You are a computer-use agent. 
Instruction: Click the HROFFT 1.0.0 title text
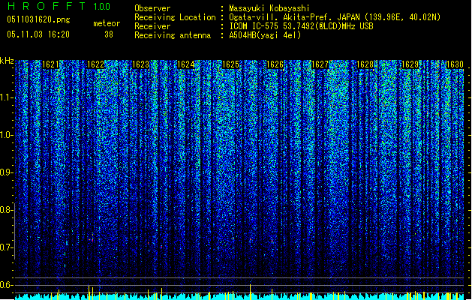59,6
